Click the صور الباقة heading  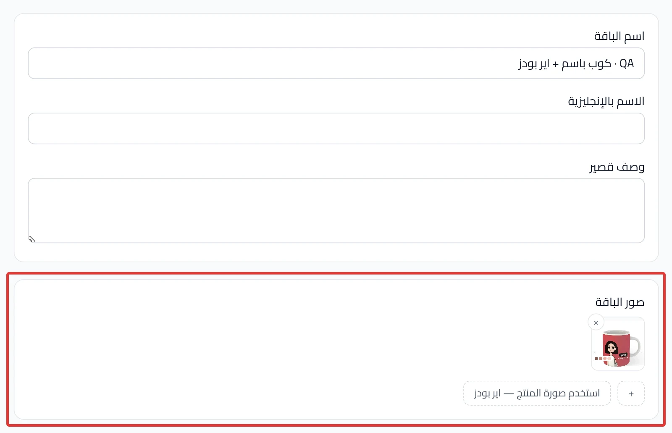(x=619, y=302)
